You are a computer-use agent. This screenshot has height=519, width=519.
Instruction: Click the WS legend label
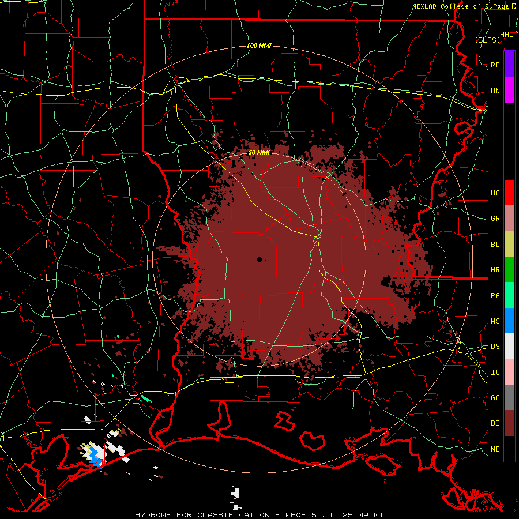(x=495, y=321)
